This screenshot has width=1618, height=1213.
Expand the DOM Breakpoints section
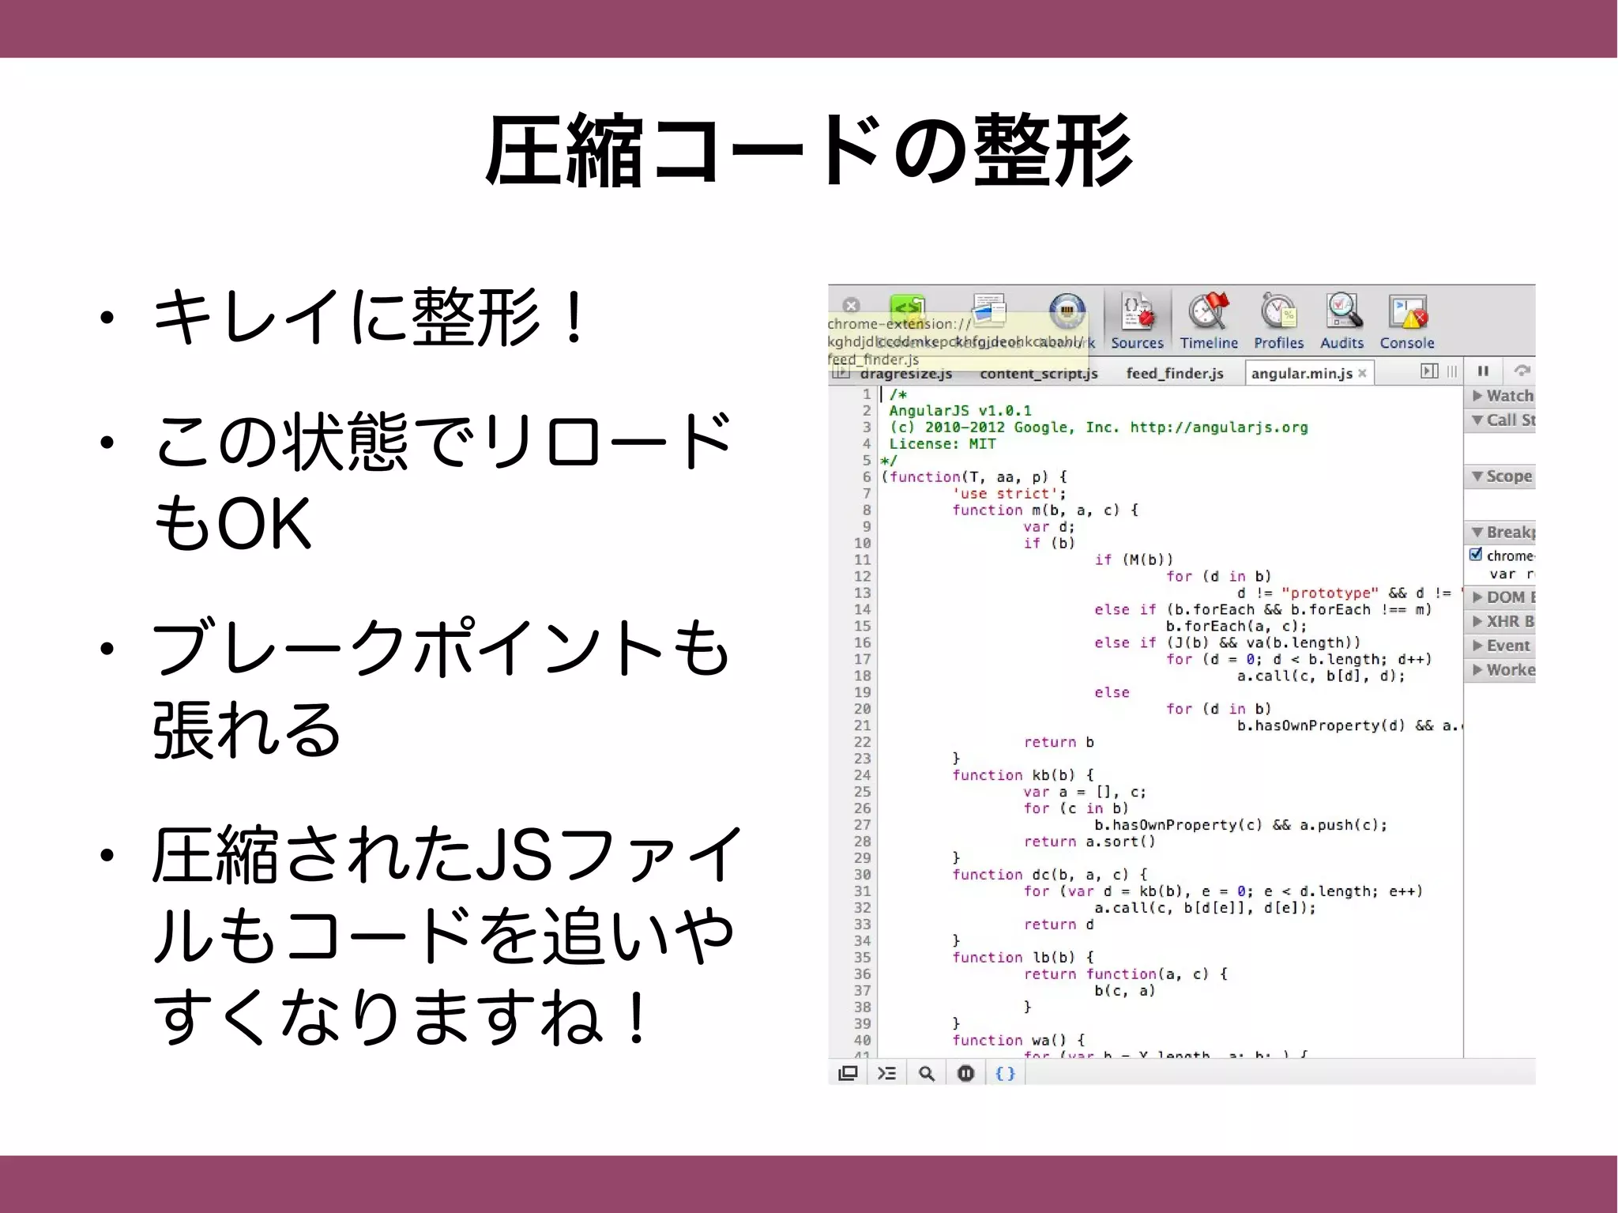(x=1501, y=597)
